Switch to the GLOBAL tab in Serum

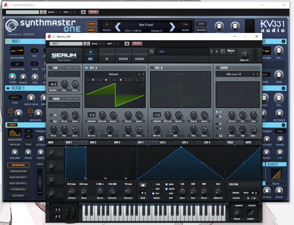point(140,55)
